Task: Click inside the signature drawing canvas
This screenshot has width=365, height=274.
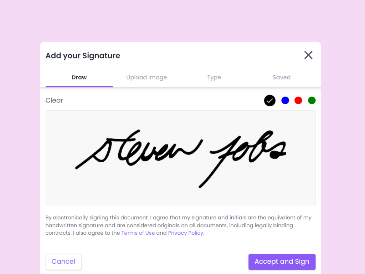Action: (x=180, y=157)
